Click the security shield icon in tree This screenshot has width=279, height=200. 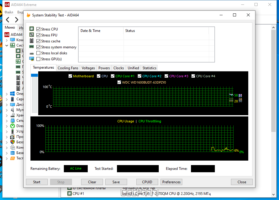point(13,142)
